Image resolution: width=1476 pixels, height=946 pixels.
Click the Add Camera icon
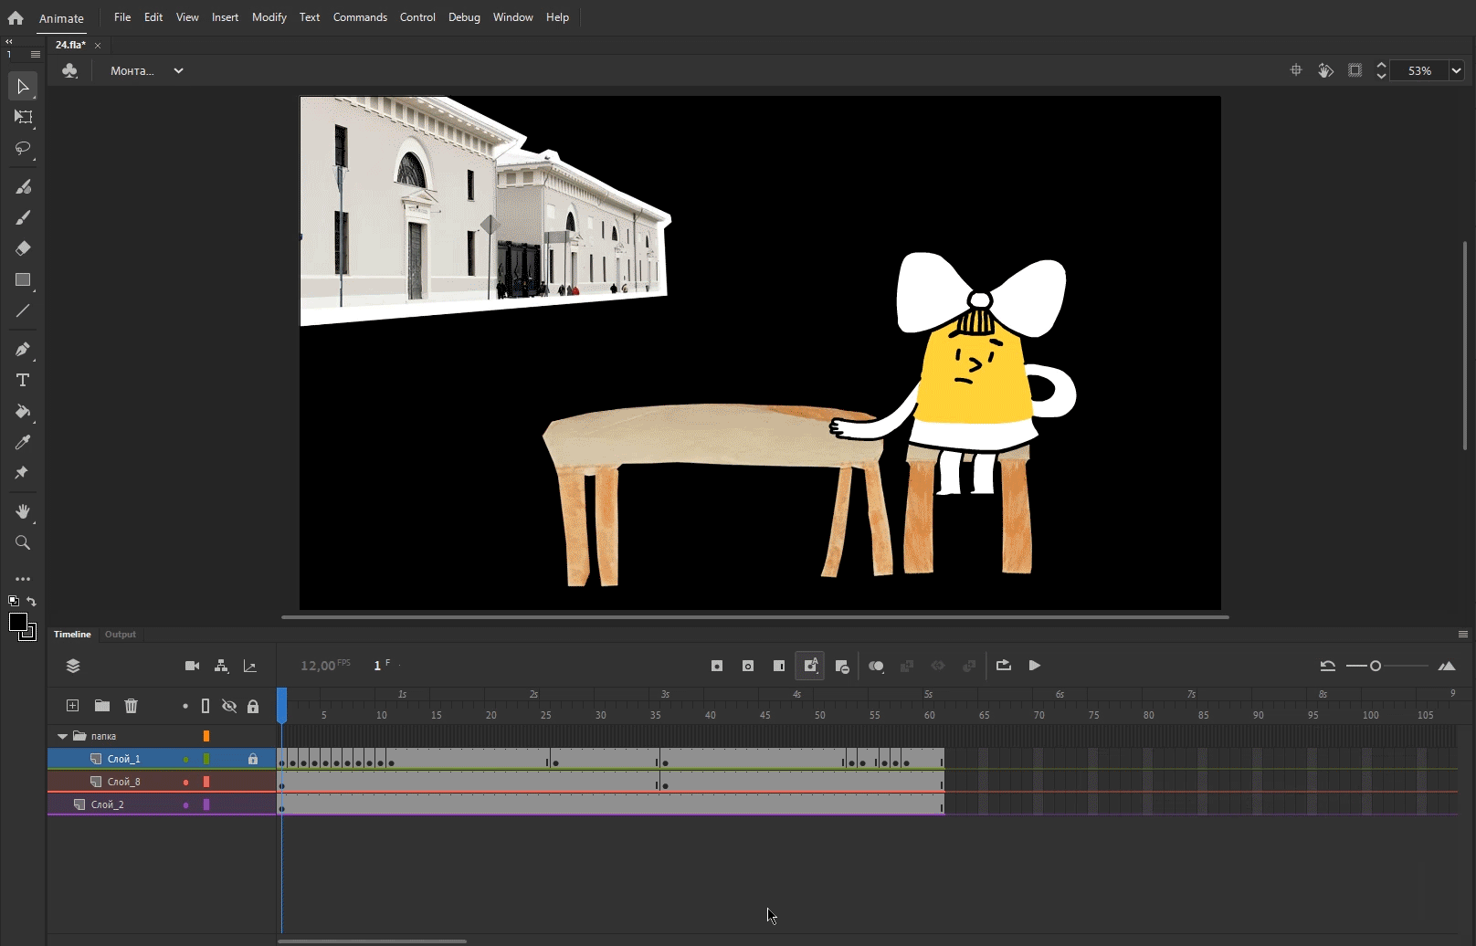coord(192,666)
